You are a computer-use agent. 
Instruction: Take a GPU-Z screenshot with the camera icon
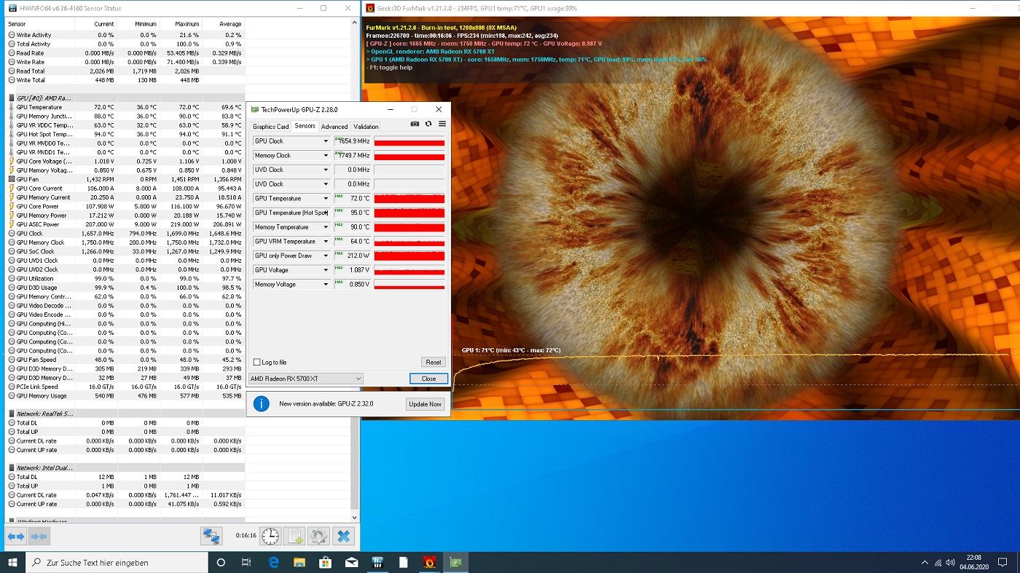point(415,124)
